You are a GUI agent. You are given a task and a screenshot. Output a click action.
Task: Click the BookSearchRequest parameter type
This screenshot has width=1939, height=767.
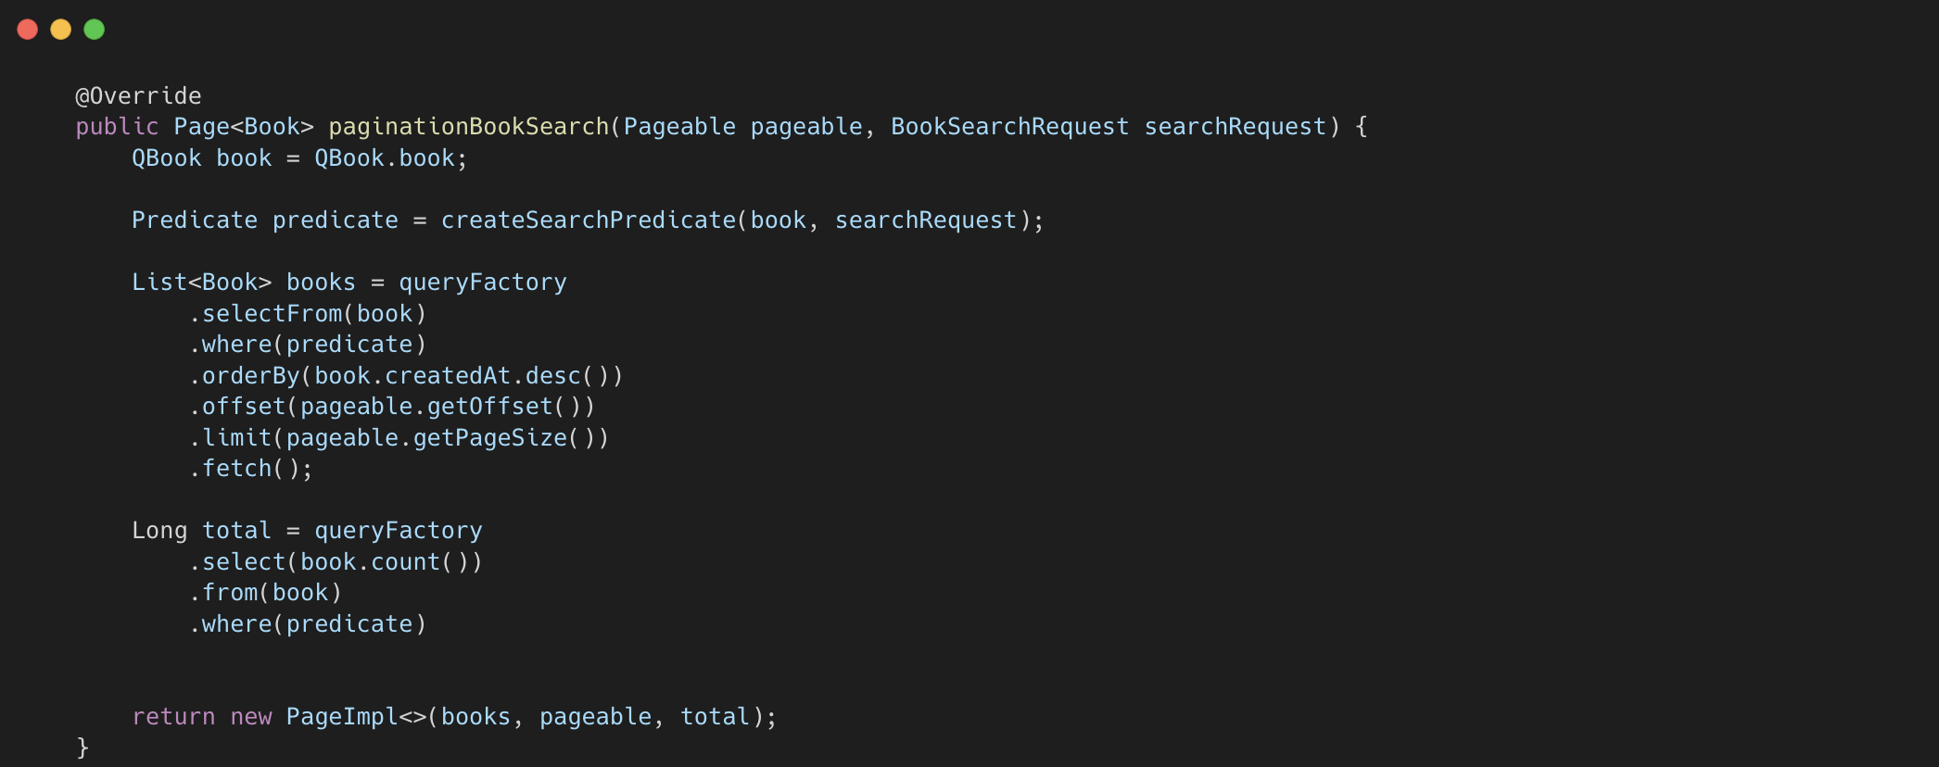pos(1010,127)
